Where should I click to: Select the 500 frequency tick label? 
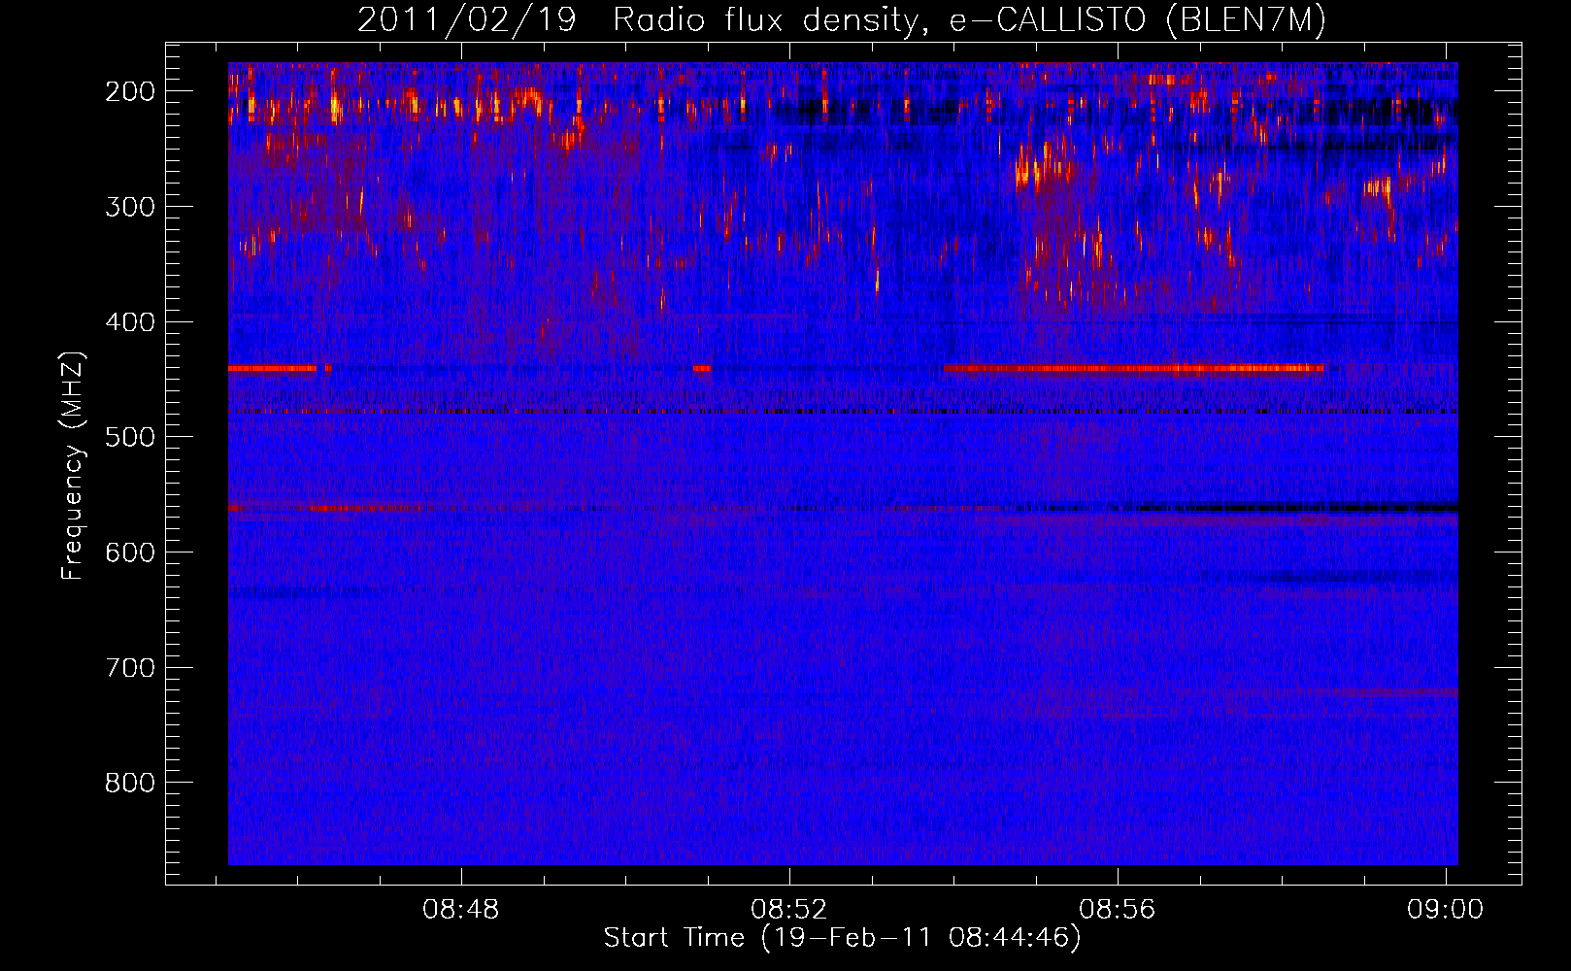[129, 437]
